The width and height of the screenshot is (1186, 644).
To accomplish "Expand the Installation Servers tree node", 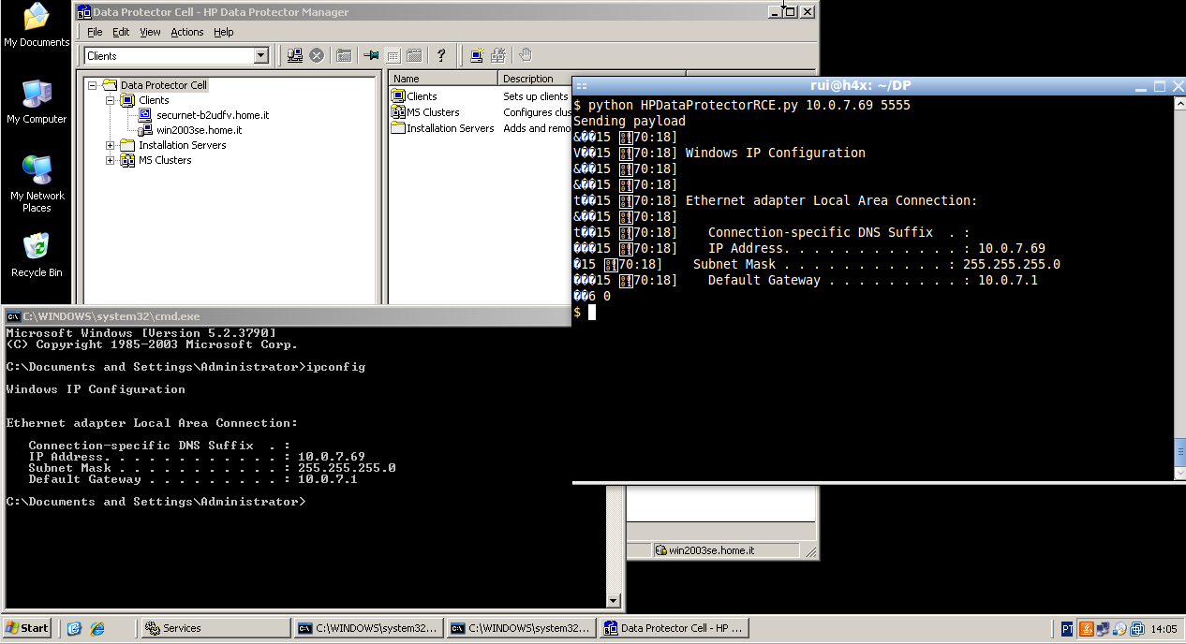I will point(111,145).
